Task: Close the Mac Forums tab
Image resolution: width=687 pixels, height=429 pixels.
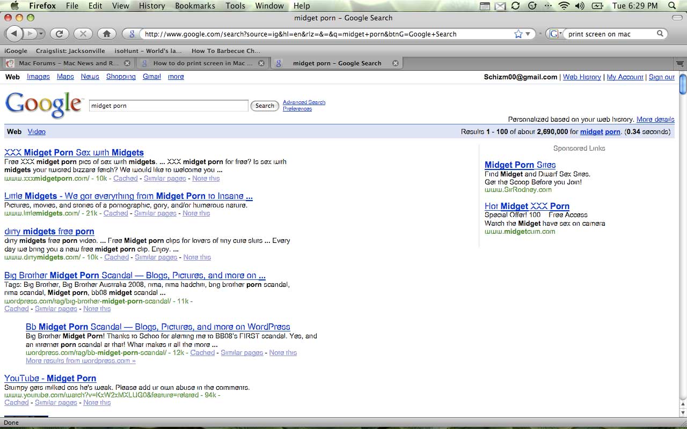Action: (x=127, y=63)
